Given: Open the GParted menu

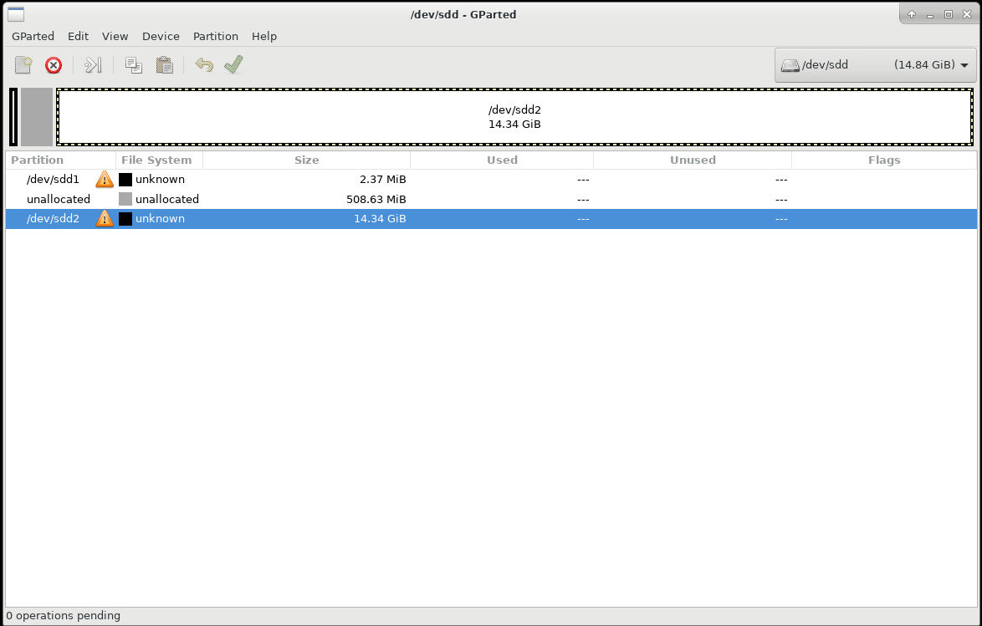Looking at the screenshot, I should (33, 36).
